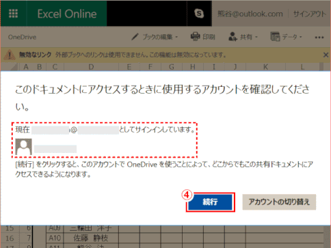The width and height of the screenshot is (331, 248).
Task: Click the select-all corner of spreadsheet
Action: (x=10, y=67)
